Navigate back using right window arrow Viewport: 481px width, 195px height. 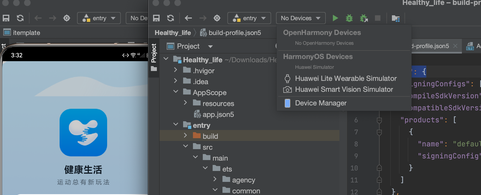click(188, 18)
